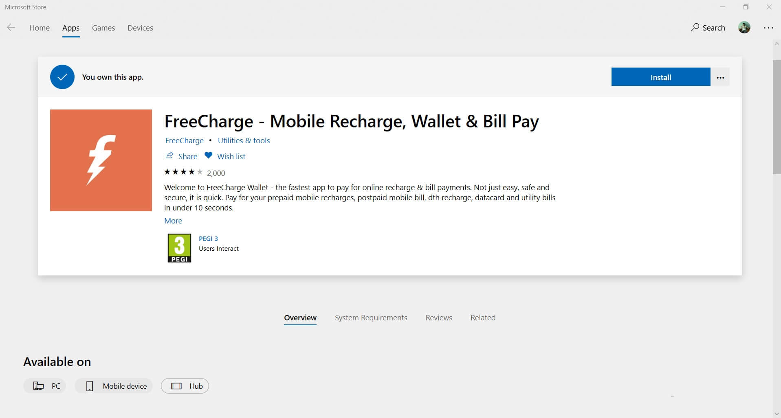
Task: Go back using the back arrow
Action: pyautogui.click(x=11, y=28)
